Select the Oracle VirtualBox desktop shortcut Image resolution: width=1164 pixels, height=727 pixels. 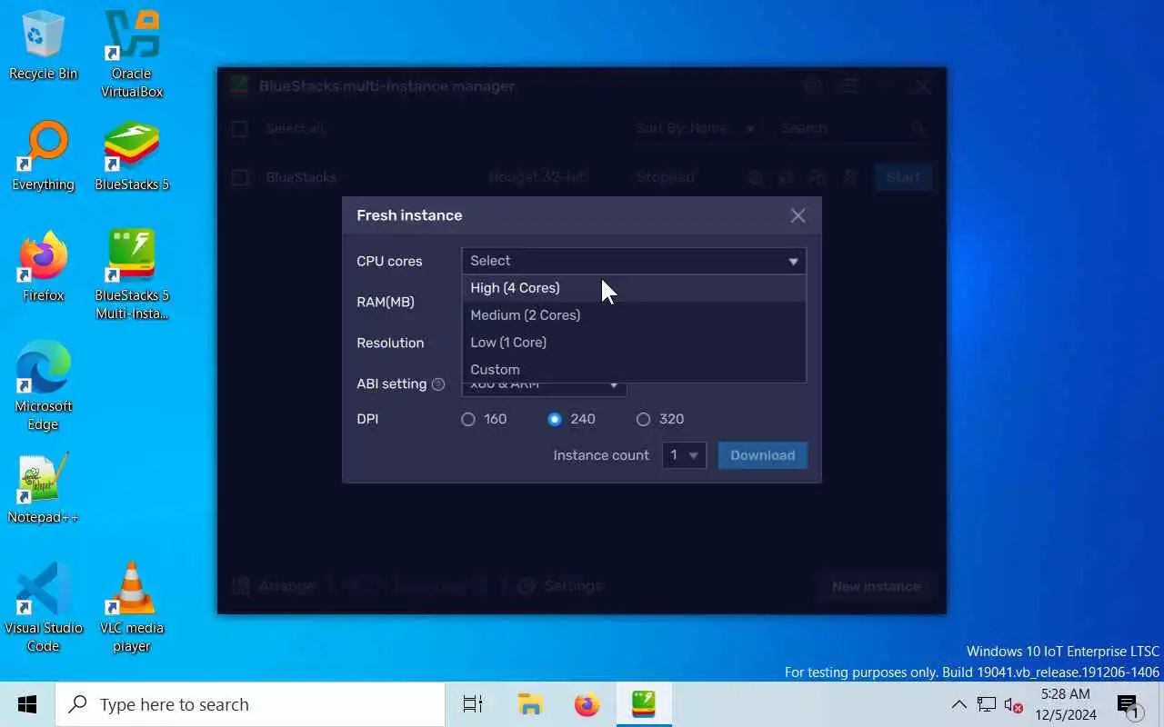coord(132,55)
